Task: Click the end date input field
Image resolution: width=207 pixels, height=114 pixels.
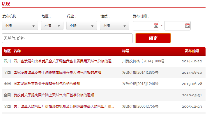Action: (x=175, y=26)
